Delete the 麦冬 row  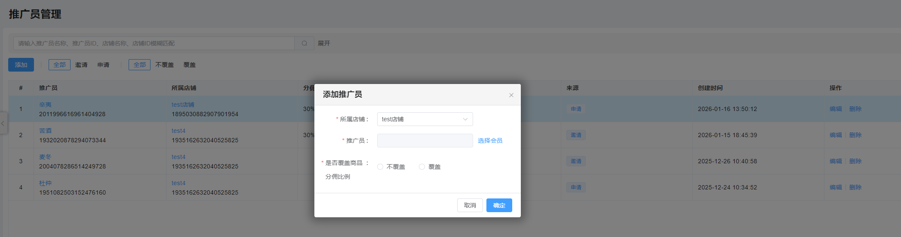coord(855,161)
